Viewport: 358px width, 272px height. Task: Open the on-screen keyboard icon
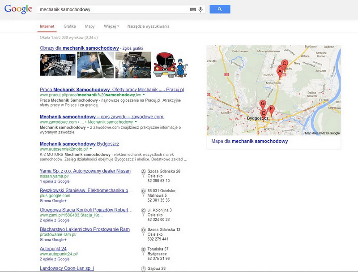[193, 9]
